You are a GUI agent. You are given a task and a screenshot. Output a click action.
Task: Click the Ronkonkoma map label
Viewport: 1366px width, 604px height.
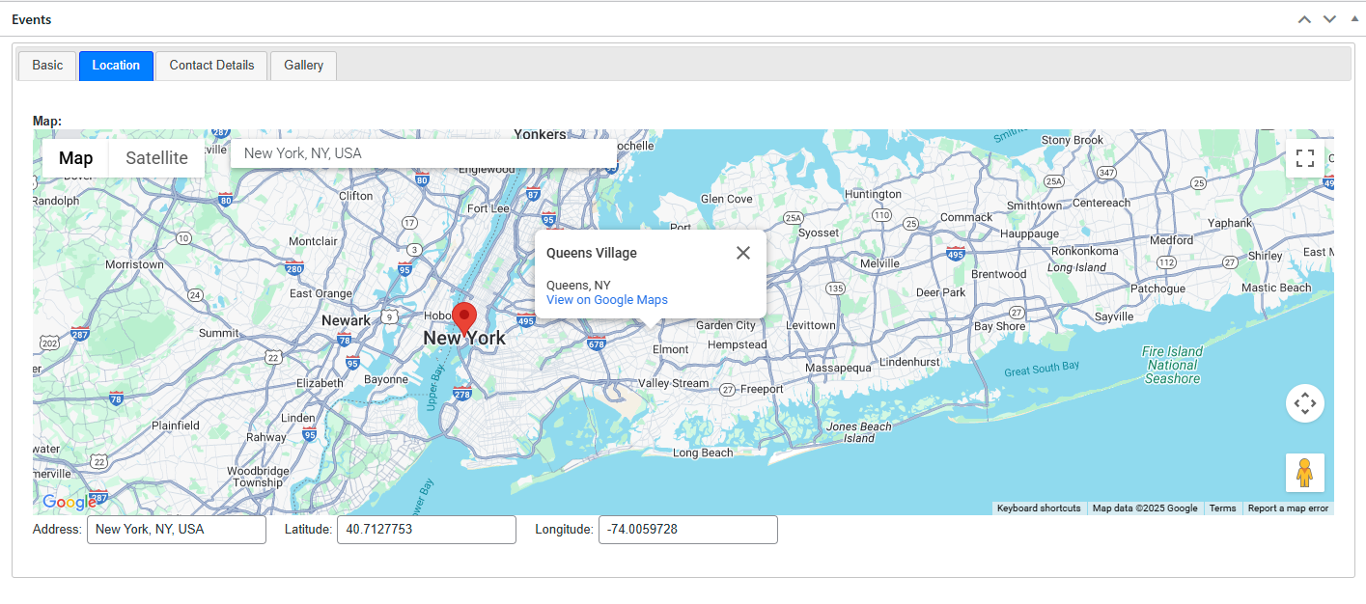pos(1084,251)
